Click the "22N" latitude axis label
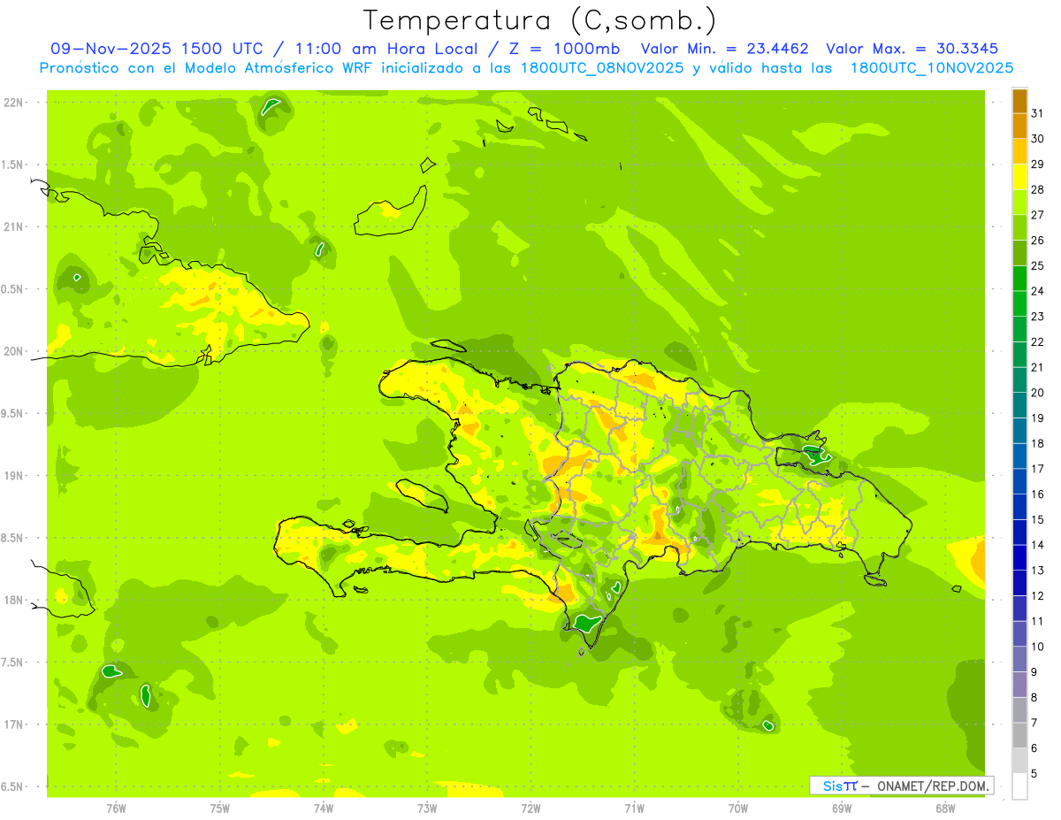This screenshot has height=820, width=1061. (x=16, y=103)
